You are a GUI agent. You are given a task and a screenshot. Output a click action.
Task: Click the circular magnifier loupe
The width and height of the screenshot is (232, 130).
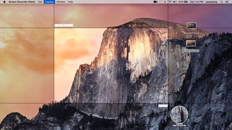pos(179,114)
